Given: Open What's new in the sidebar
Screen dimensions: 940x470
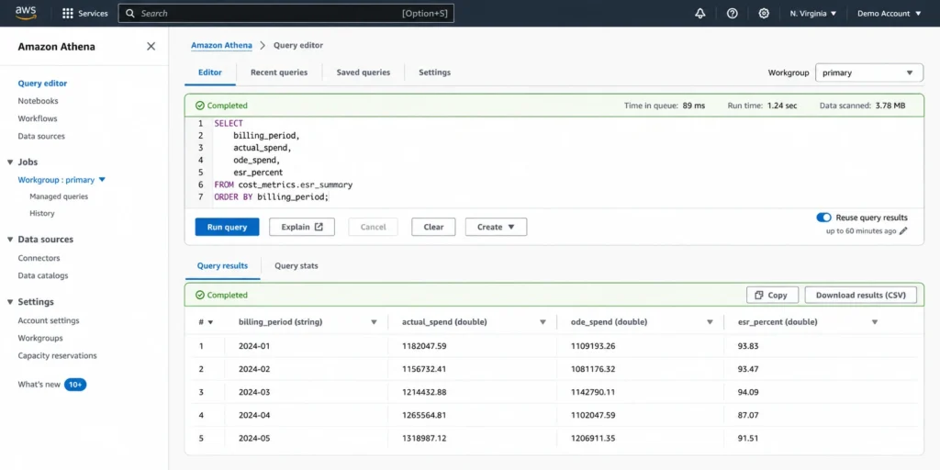Looking at the screenshot, I should point(39,385).
